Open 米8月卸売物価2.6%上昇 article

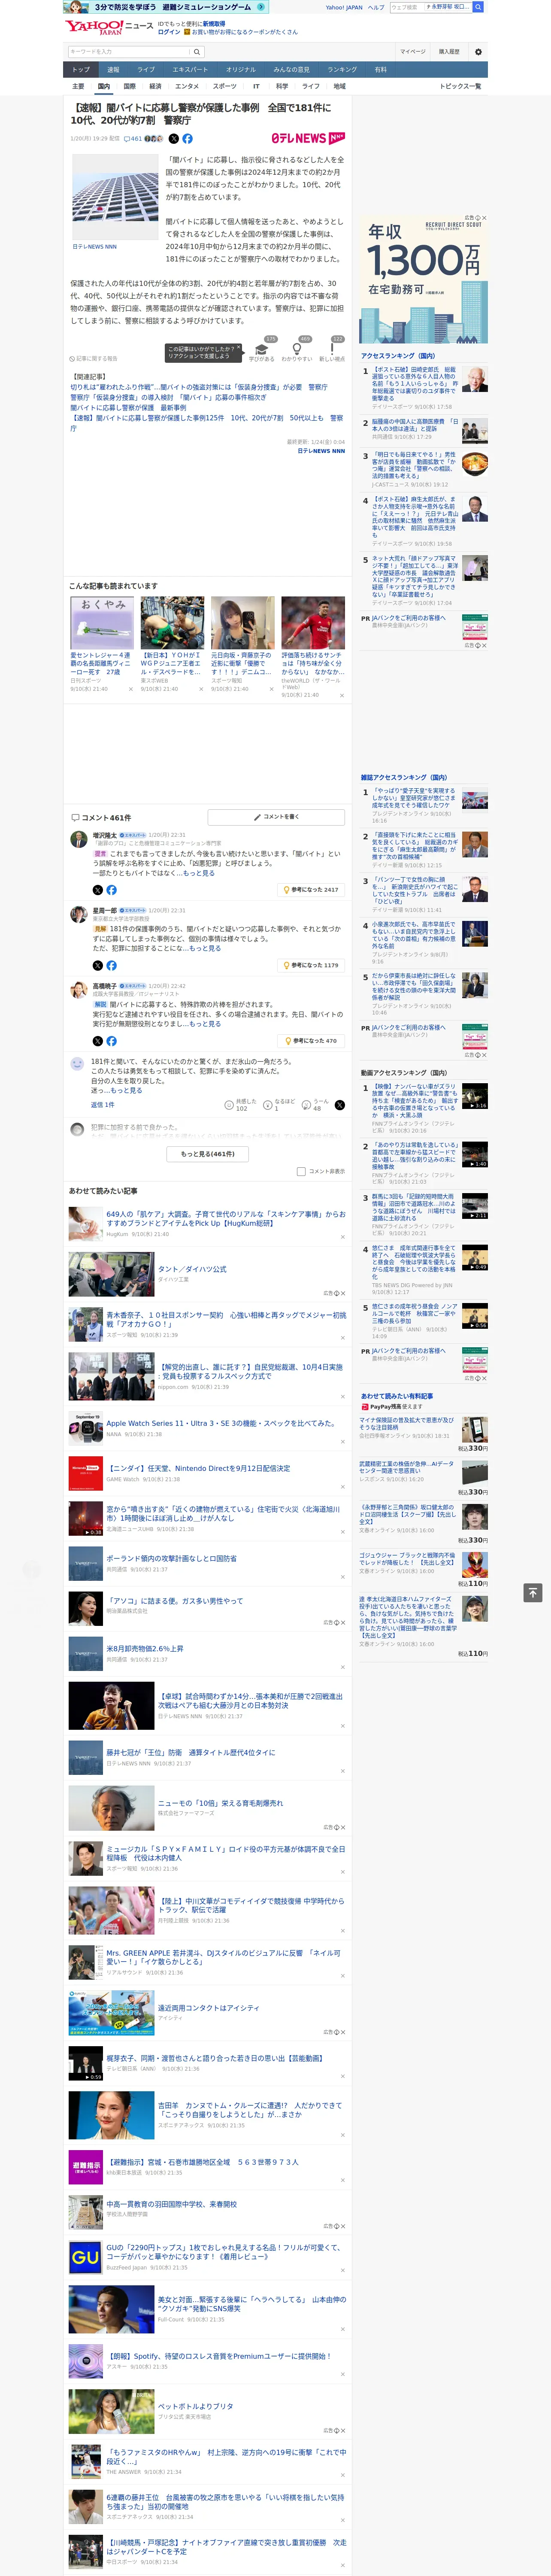(145, 1648)
